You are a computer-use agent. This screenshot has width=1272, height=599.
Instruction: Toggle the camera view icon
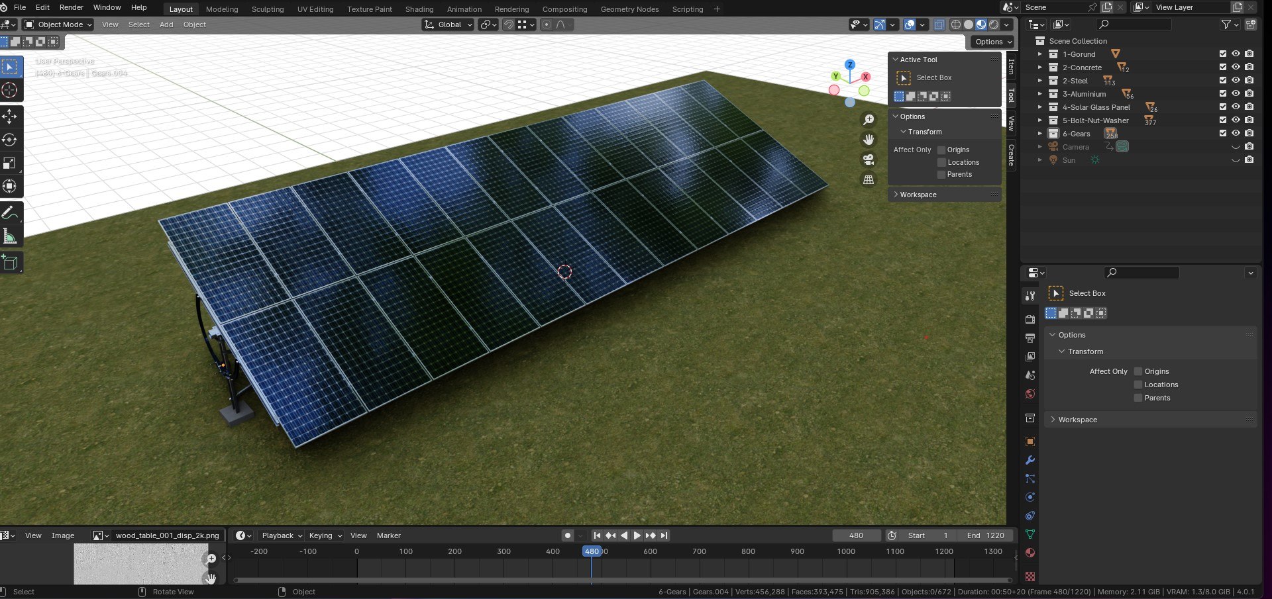point(869,160)
